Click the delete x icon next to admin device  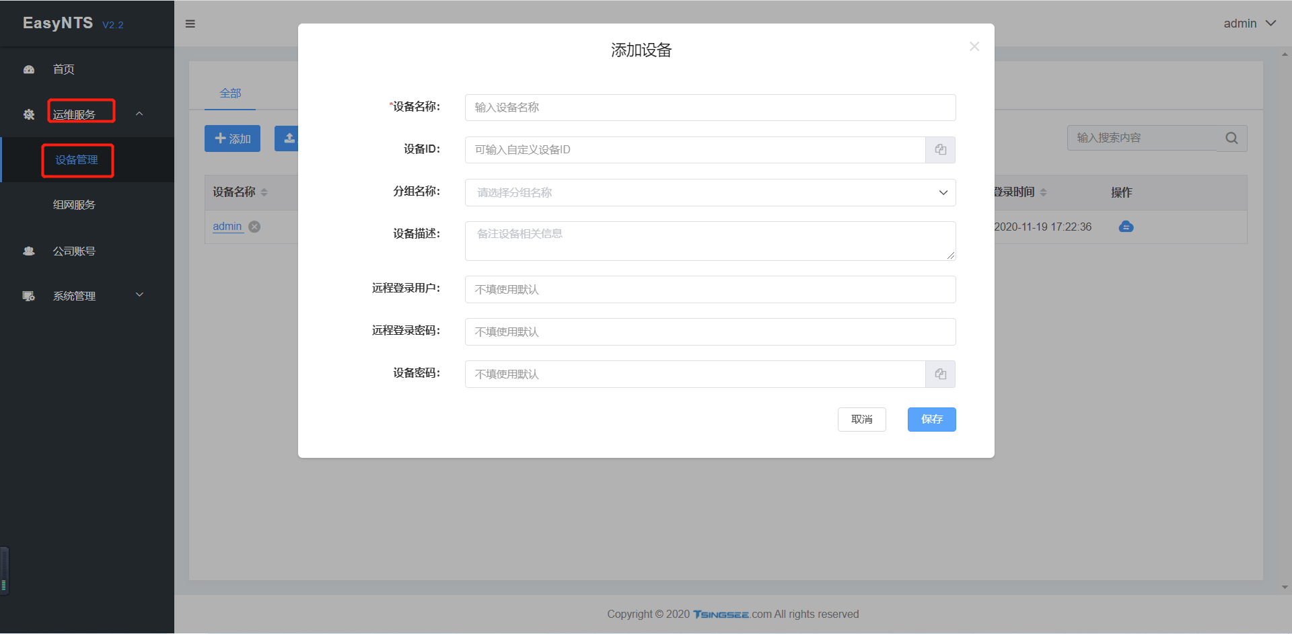pos(254,227)
